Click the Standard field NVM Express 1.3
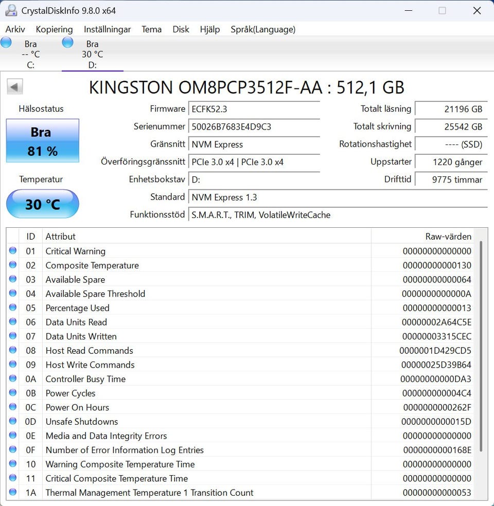Screen dimensions: 494x506 338,197
